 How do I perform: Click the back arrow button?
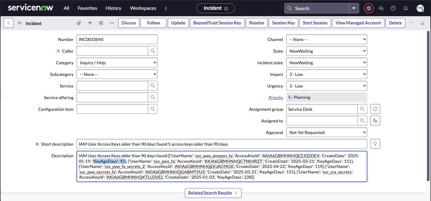tap(9, 23)
